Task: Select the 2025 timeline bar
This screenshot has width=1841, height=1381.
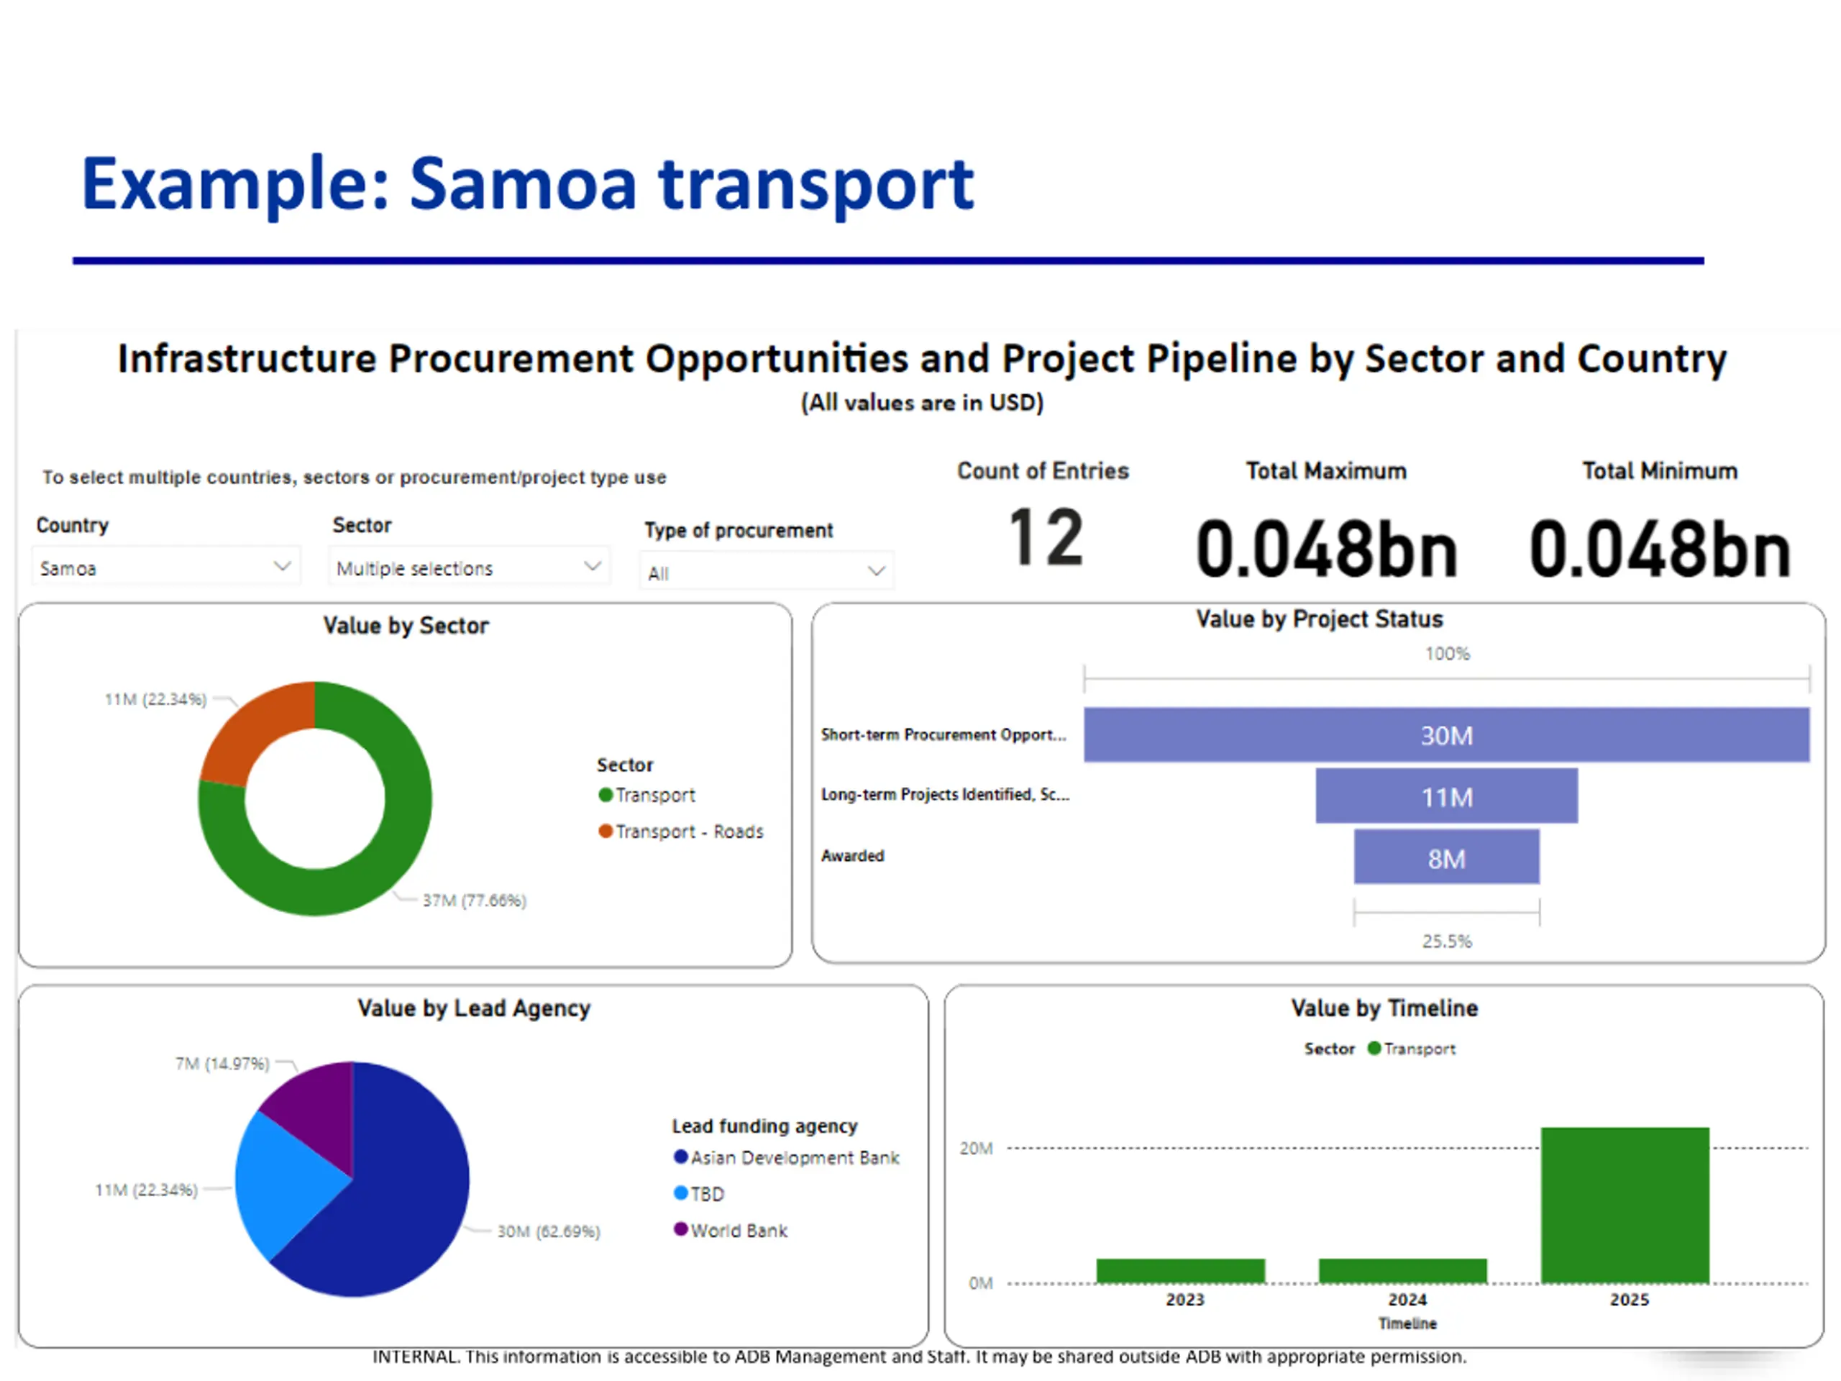Action: pyautogui.click(x=1625, y=1205)
